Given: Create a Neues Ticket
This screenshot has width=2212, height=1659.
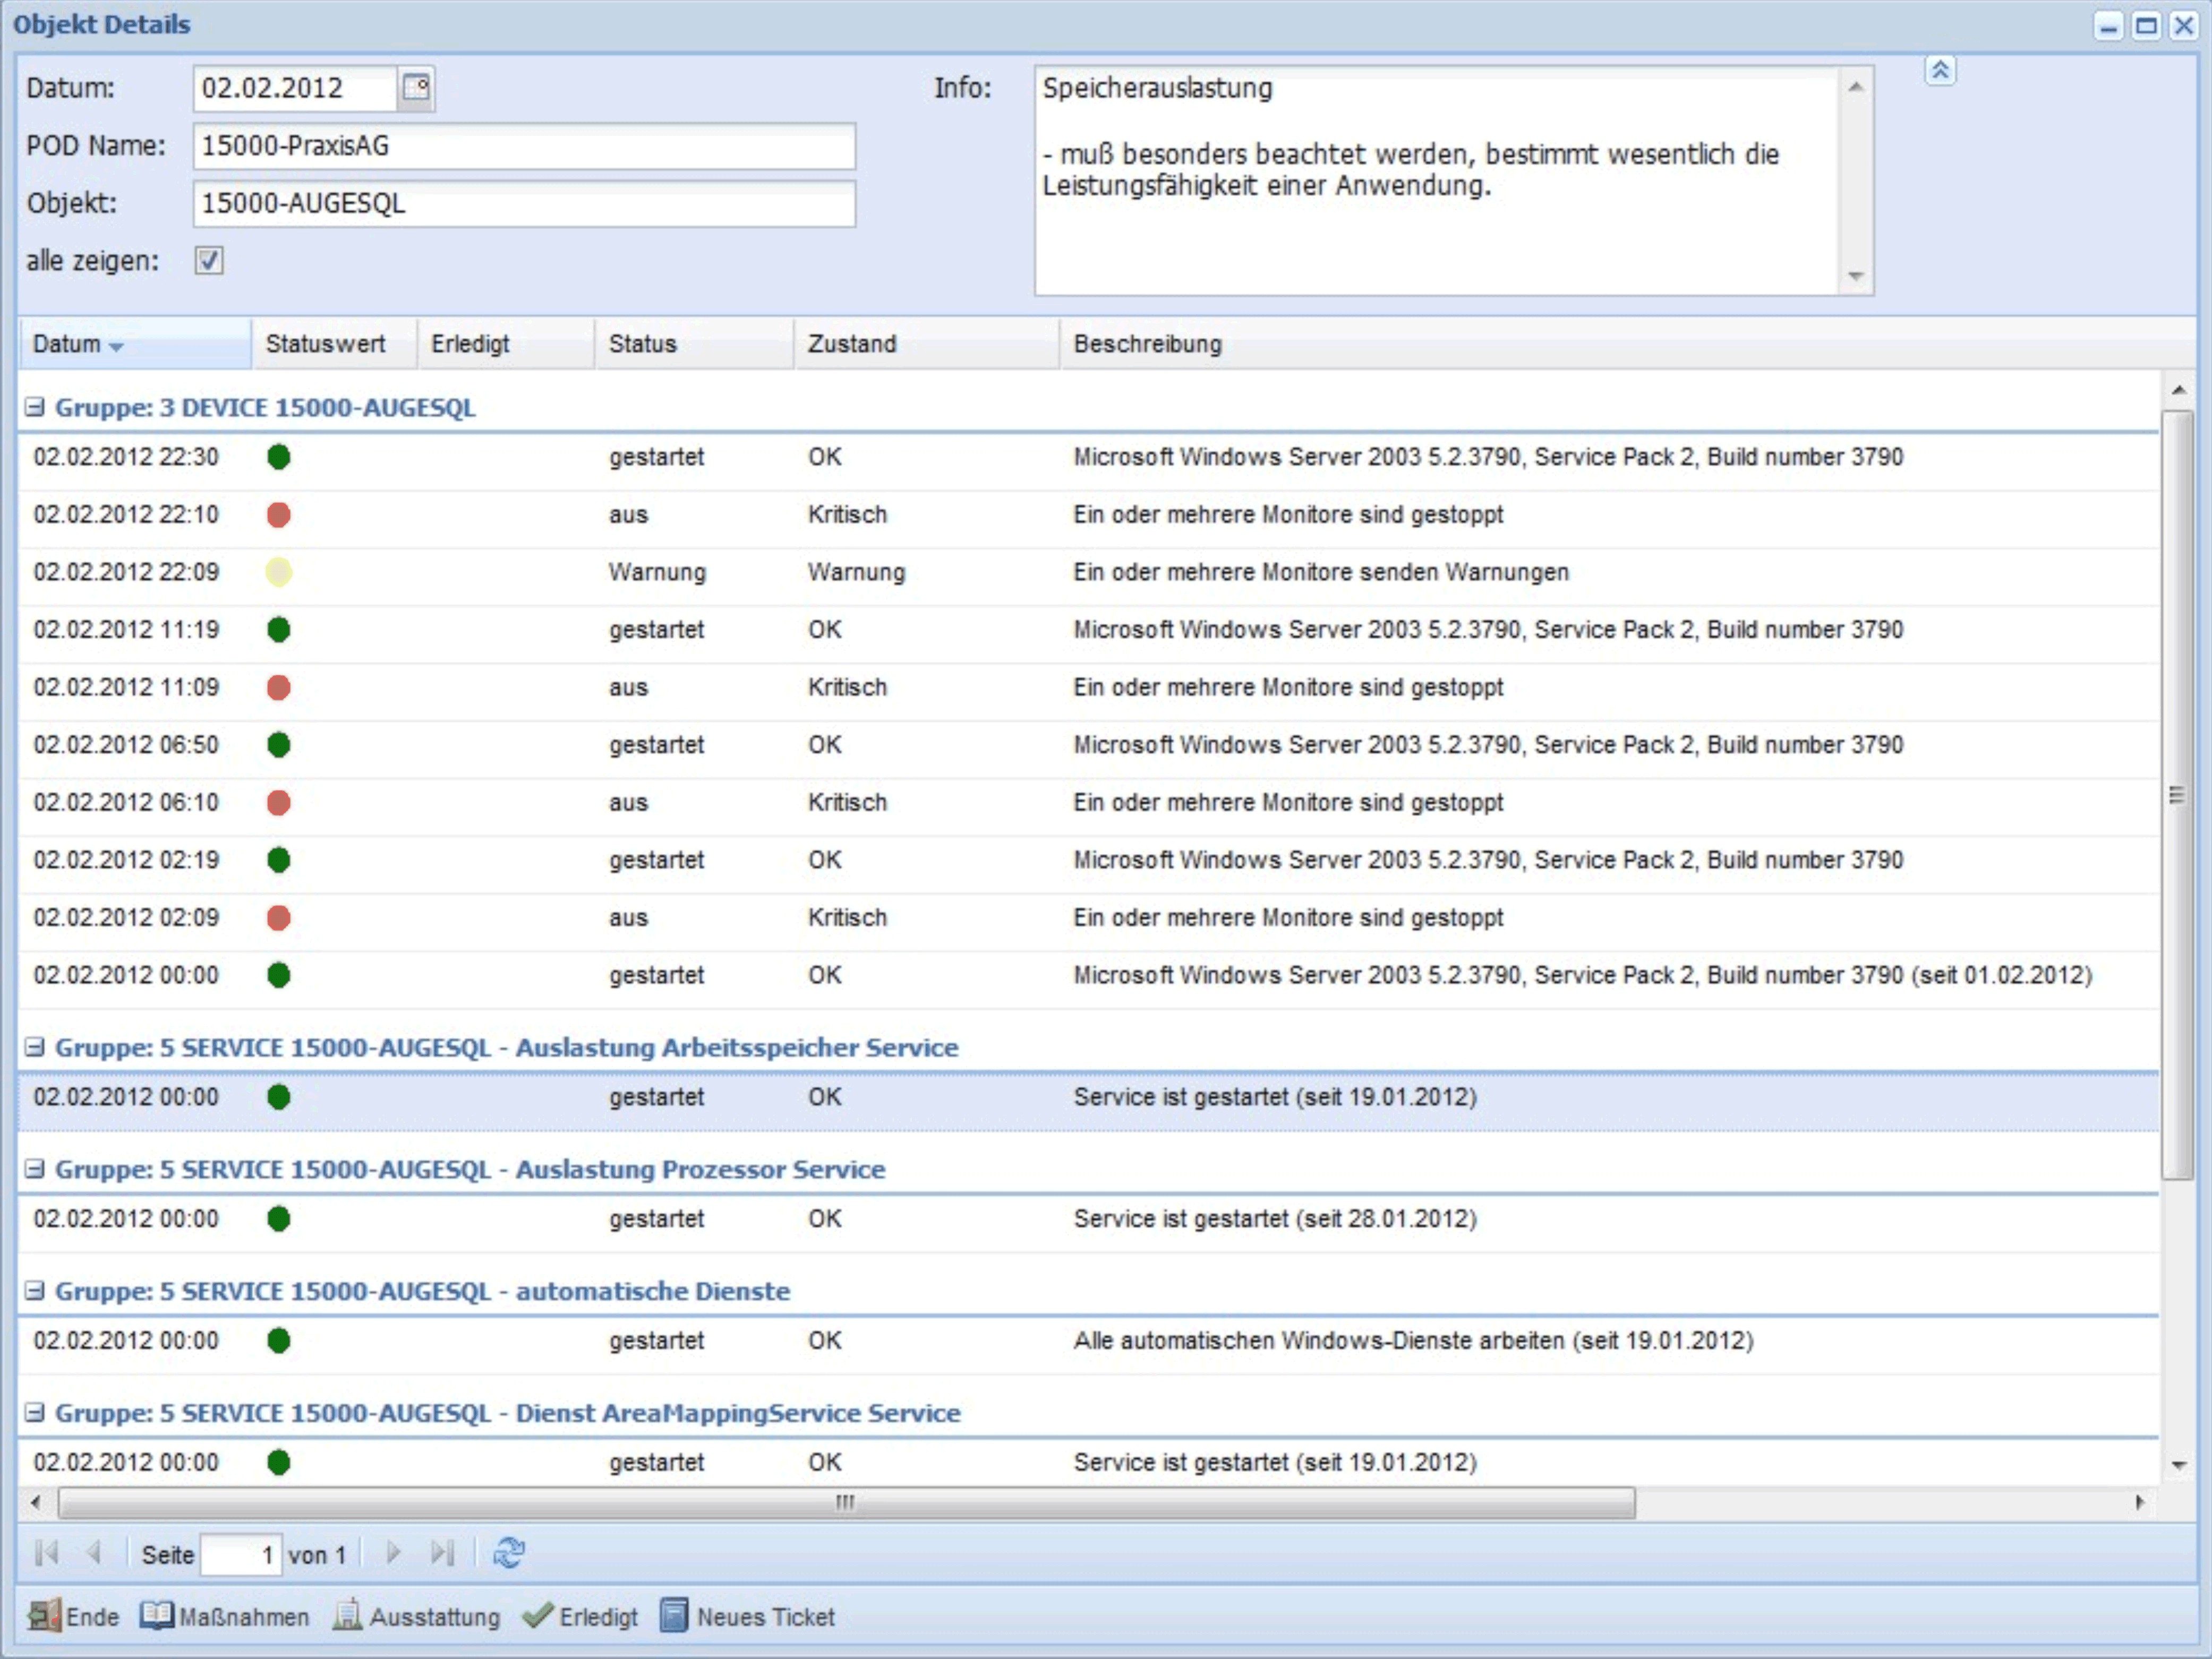Looking at the screenshot, I should click(747, 1616).
